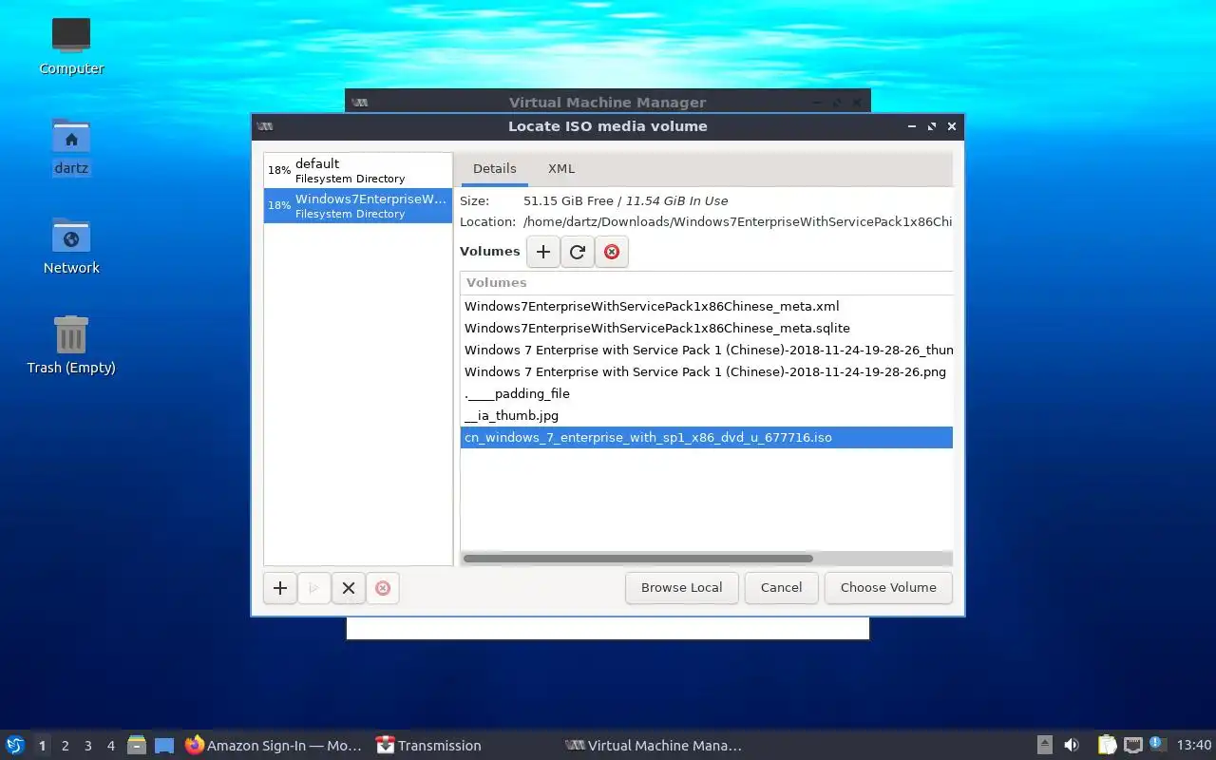Open Amazon Sign-In Firefox taskbar entry
The width and height of the screenshot is (1216, 760).
click(x=274, y=746)
